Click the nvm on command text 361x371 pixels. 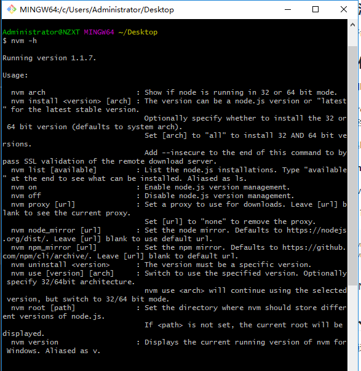coord(24,187)
